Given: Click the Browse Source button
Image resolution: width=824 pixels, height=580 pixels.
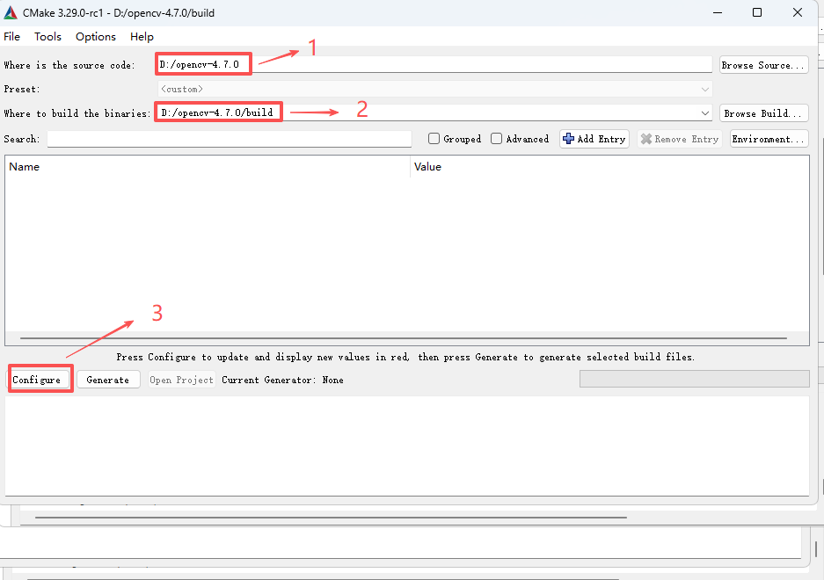Looking at the screenshot, I should (763, 65).
